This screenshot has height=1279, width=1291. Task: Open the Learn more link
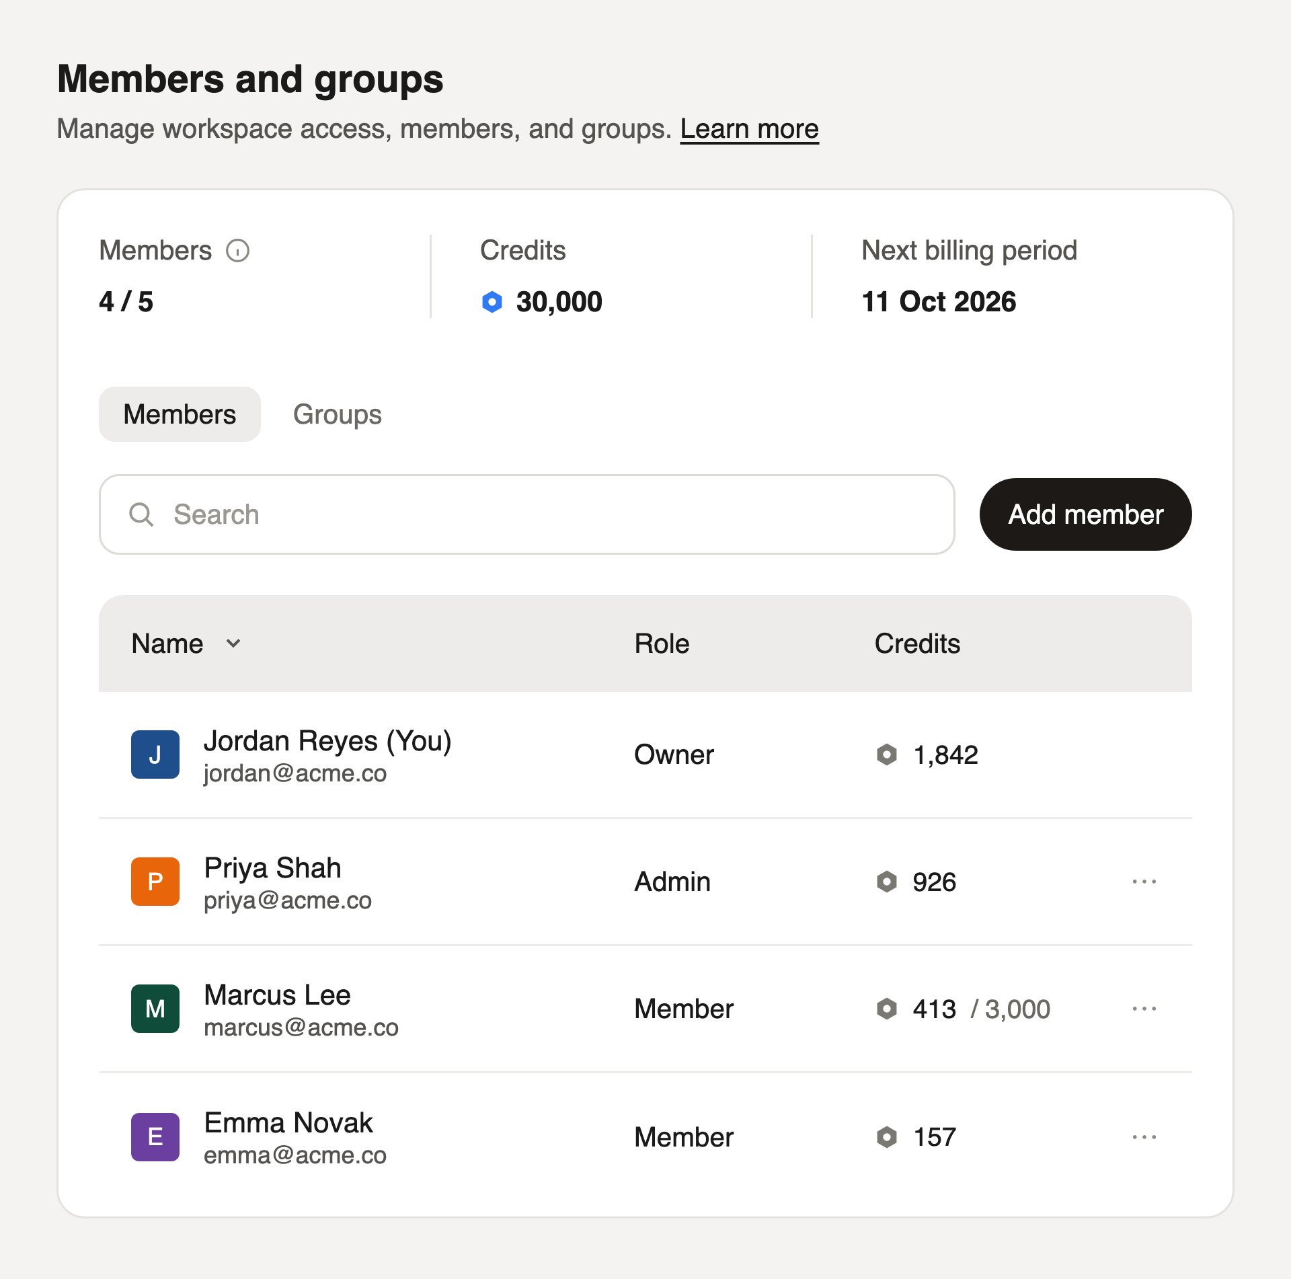[x=750, y=128]
